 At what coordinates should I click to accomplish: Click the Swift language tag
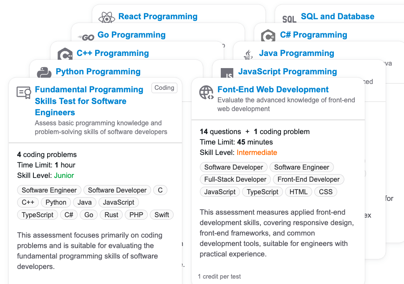tap(162, 215)
